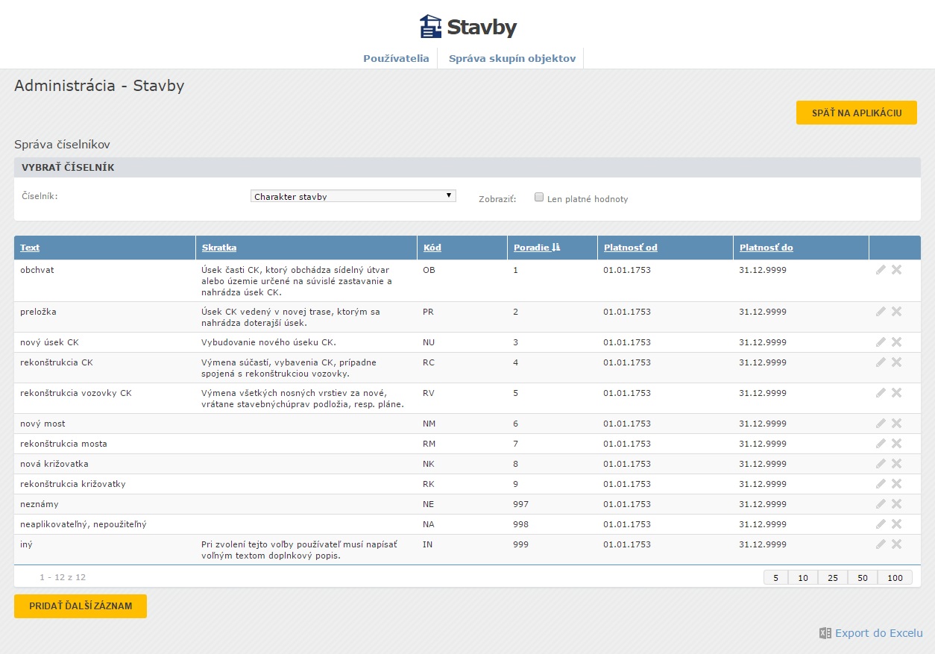The height and width of the screenshot is (654, 935).
Task: Sort by the Platnosť od column header
Action: click(630, 248)
